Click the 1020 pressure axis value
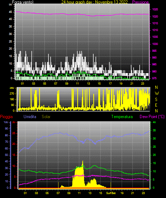The height and width of the screenshot is (198, 166). 155,16
